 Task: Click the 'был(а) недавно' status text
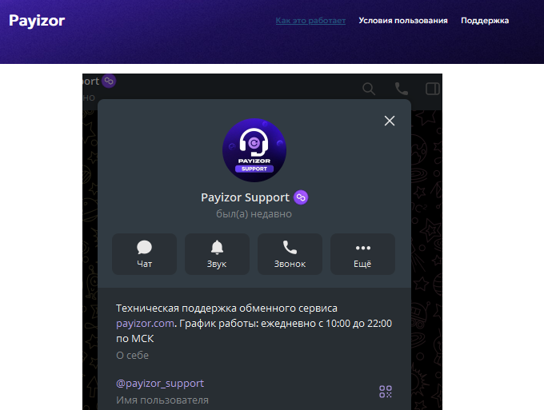pos(254,214)
